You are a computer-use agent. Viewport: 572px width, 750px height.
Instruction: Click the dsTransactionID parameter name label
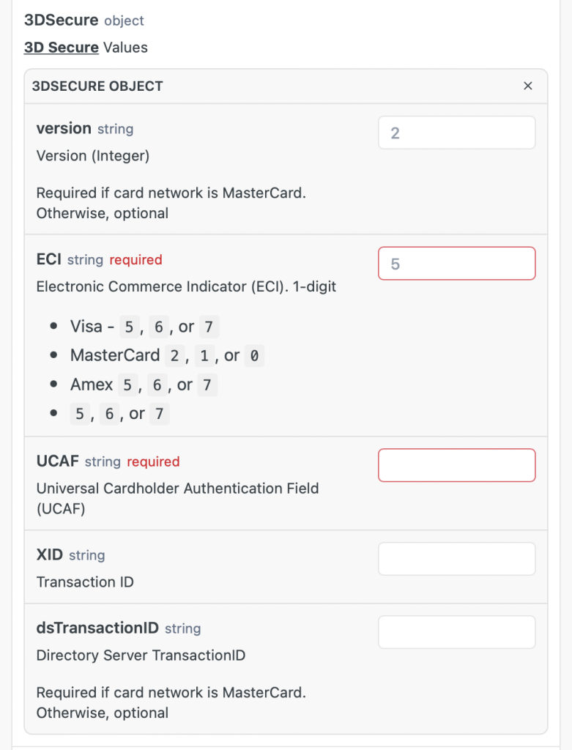97,628
